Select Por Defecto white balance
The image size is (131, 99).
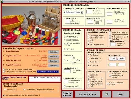pyautogui.click(x=89, y=55)
